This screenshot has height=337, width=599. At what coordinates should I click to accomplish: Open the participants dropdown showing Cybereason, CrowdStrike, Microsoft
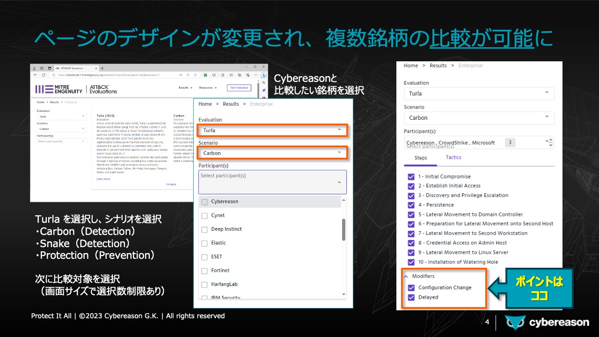pyautogui.click(x=479, y=143)
